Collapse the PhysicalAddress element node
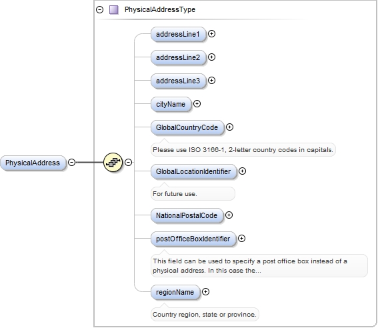Image resolution: width=378 pixels, height=328 pixels. click(x=71, y=162)
